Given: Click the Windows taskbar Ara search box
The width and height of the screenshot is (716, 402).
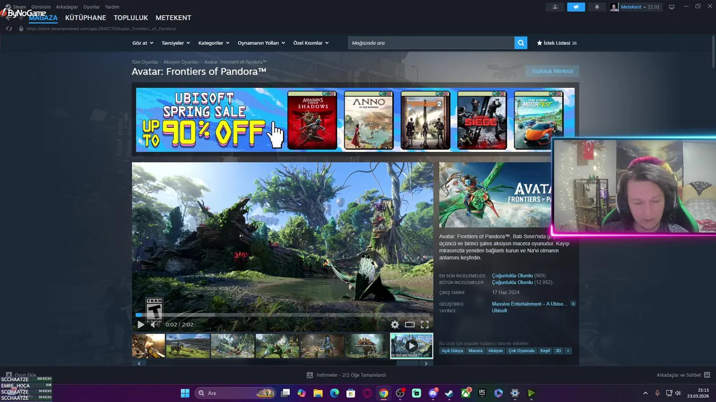Looking at the screenshot, I should click(x=235, y=393).
